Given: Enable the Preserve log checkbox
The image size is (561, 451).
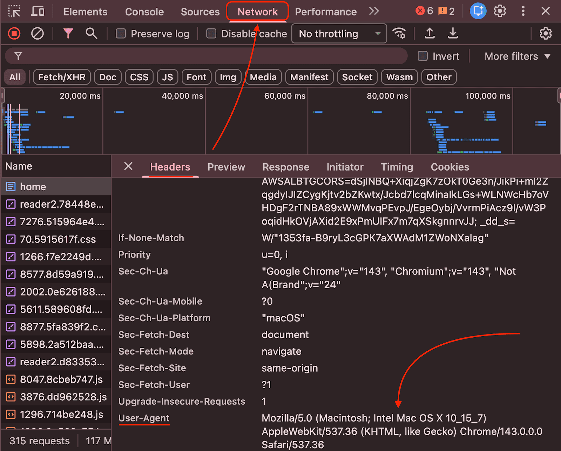Looking at the screenshot, I should [121, 33].
